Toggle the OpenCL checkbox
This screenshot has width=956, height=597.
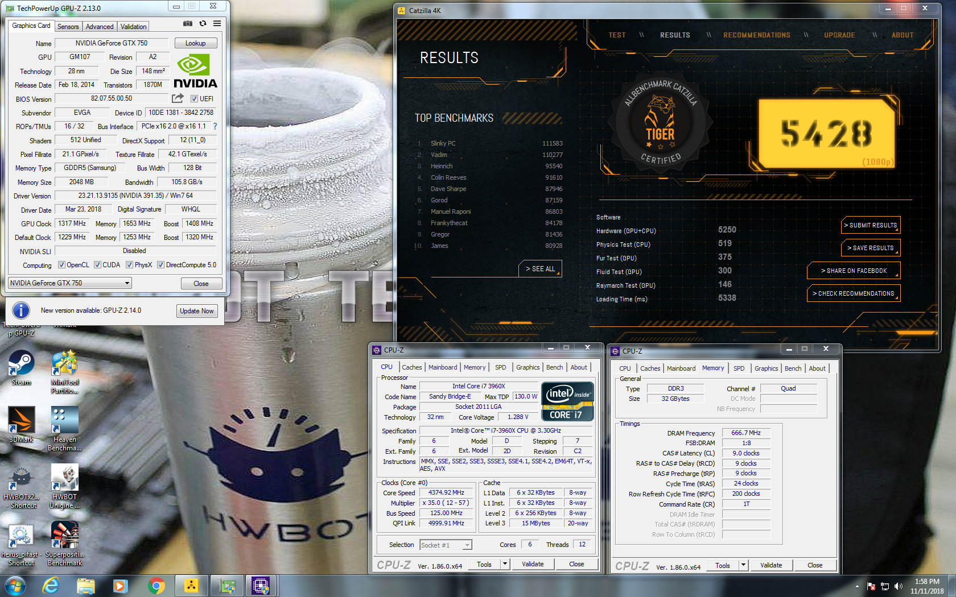[x=61, y=264]
